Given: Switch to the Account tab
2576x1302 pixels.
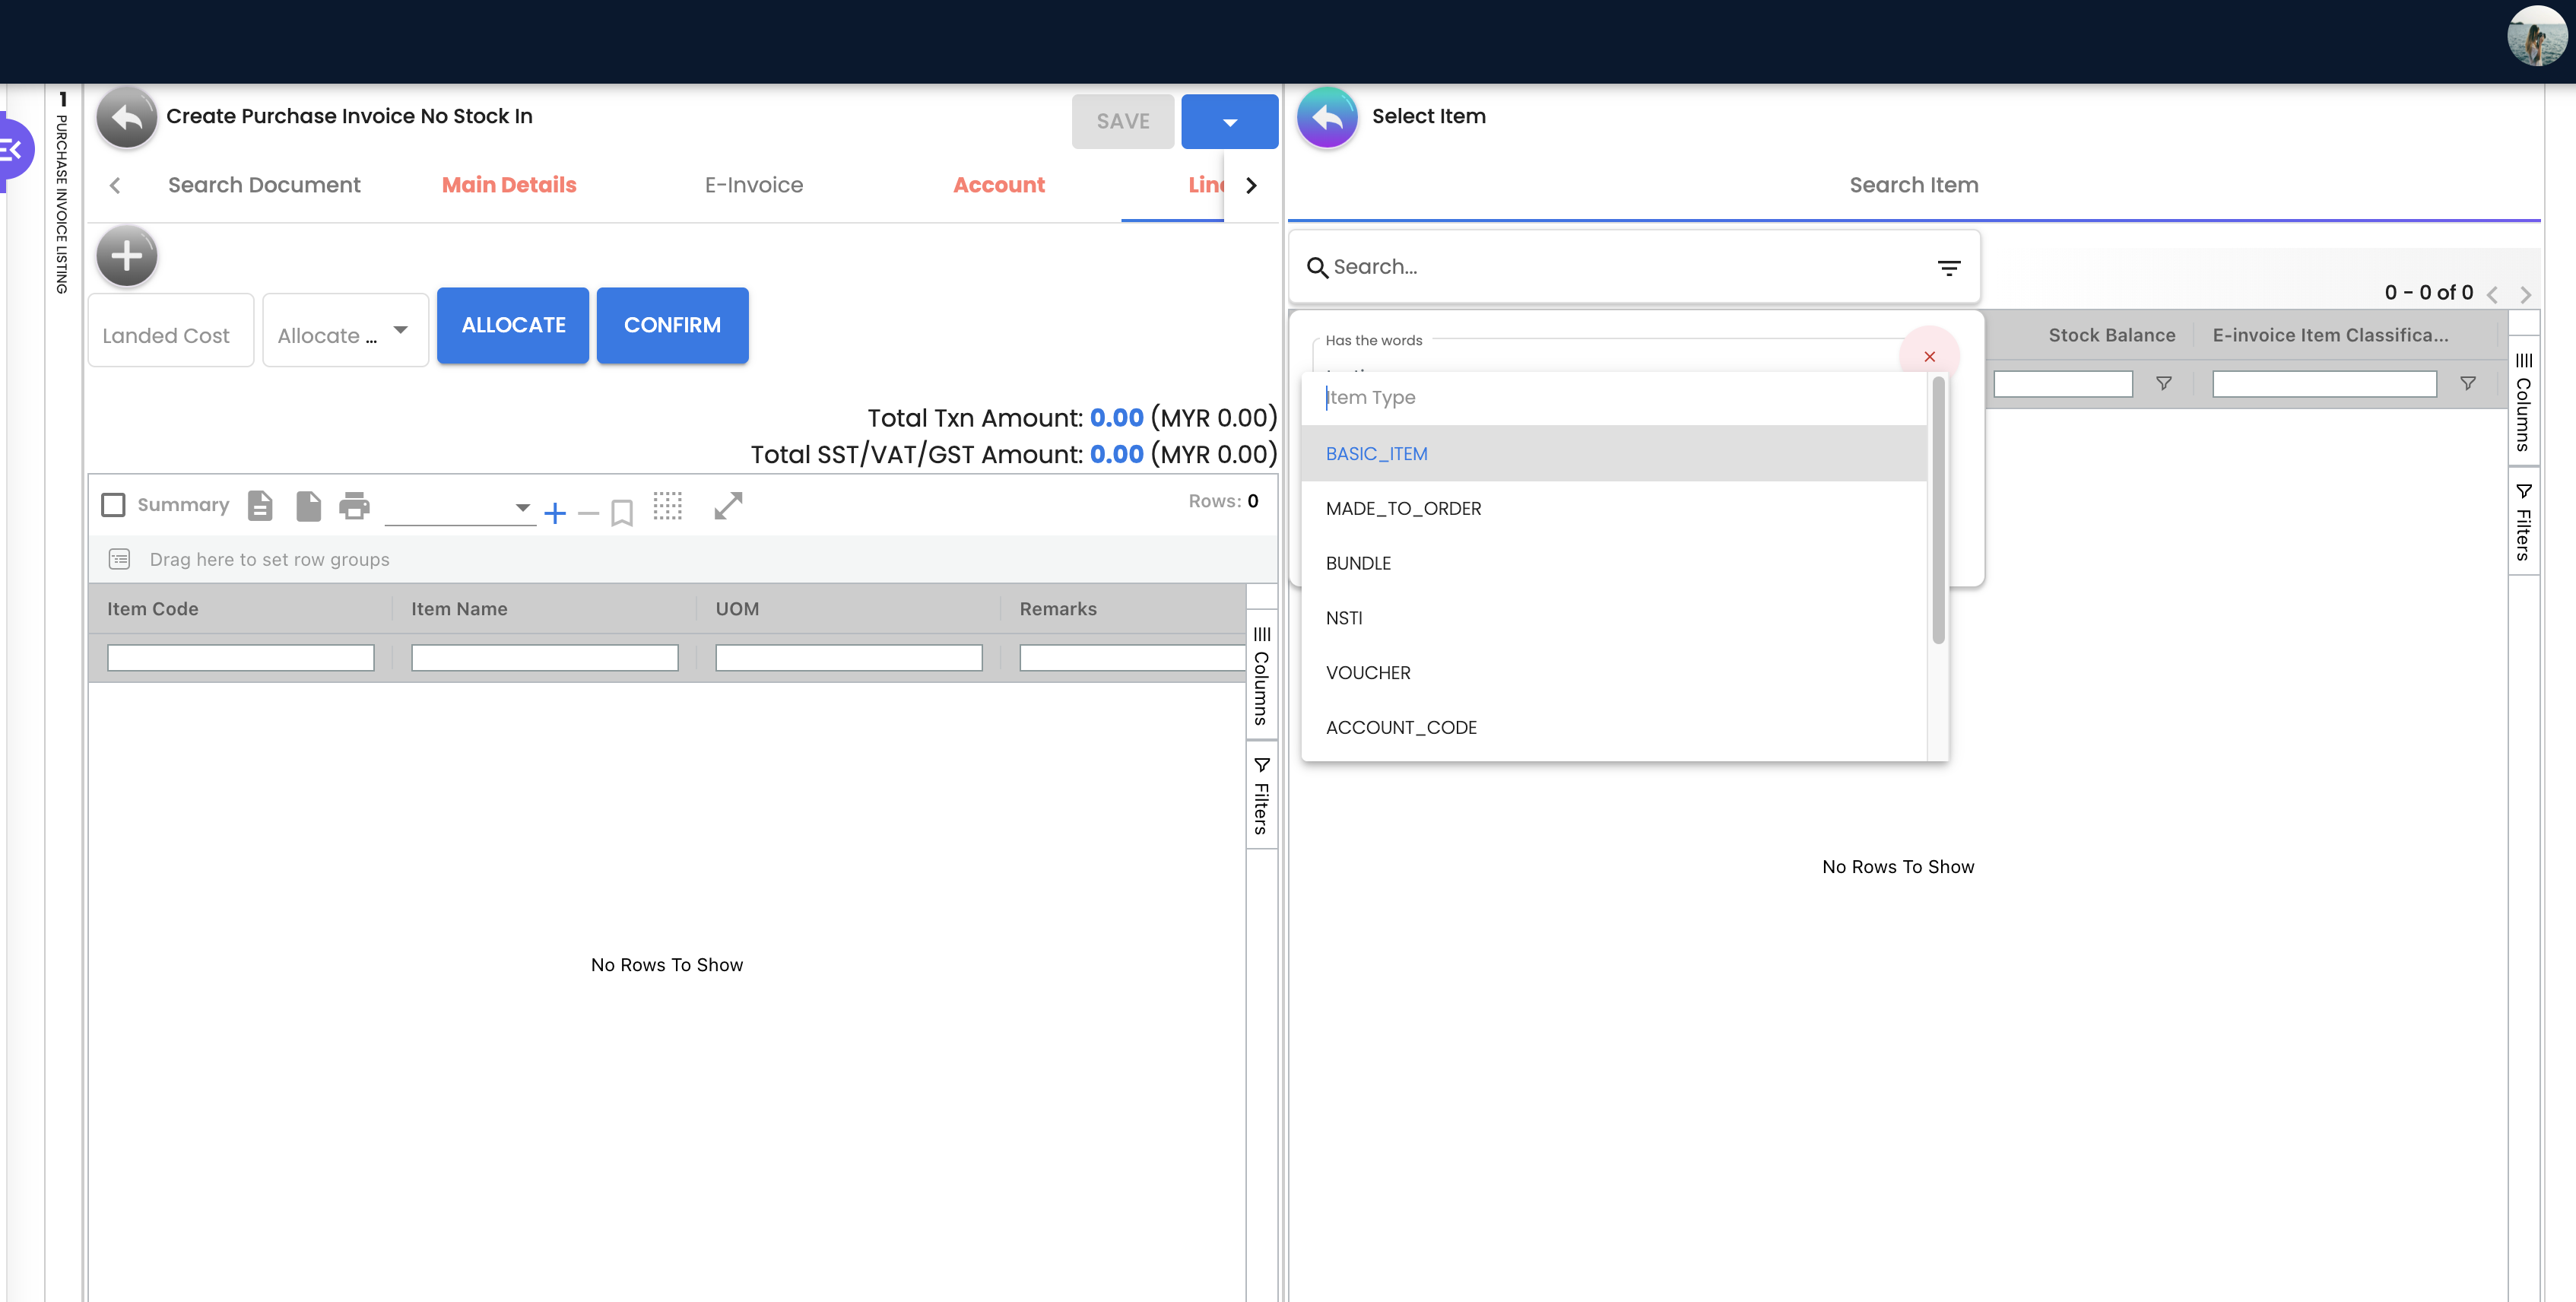Looking at the screenshot, I should (999, 185).
